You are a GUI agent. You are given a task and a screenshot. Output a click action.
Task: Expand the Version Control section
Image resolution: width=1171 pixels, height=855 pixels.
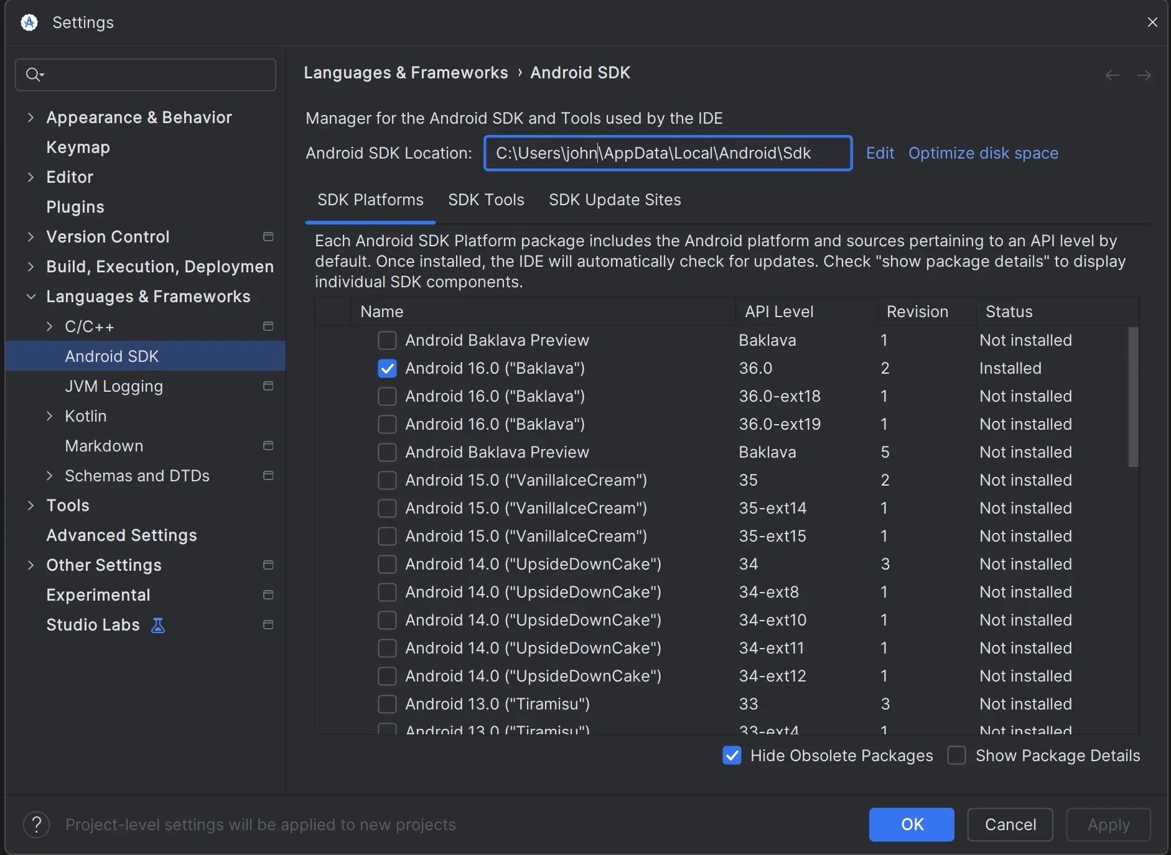pyautogui.click(x=30, y=237)
